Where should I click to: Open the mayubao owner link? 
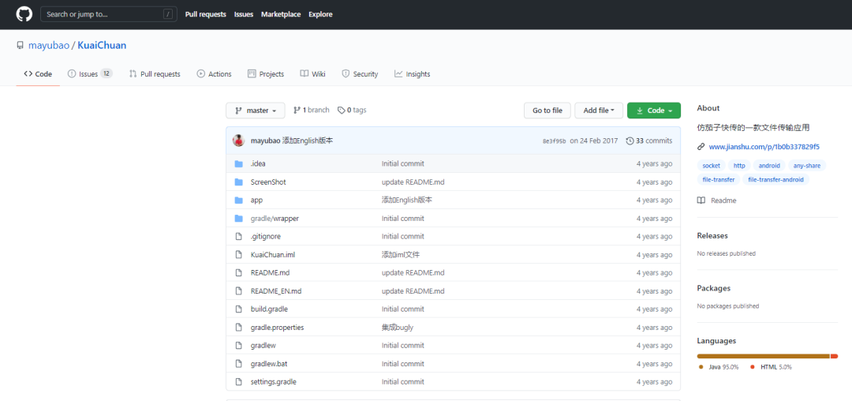pos(48,46)
